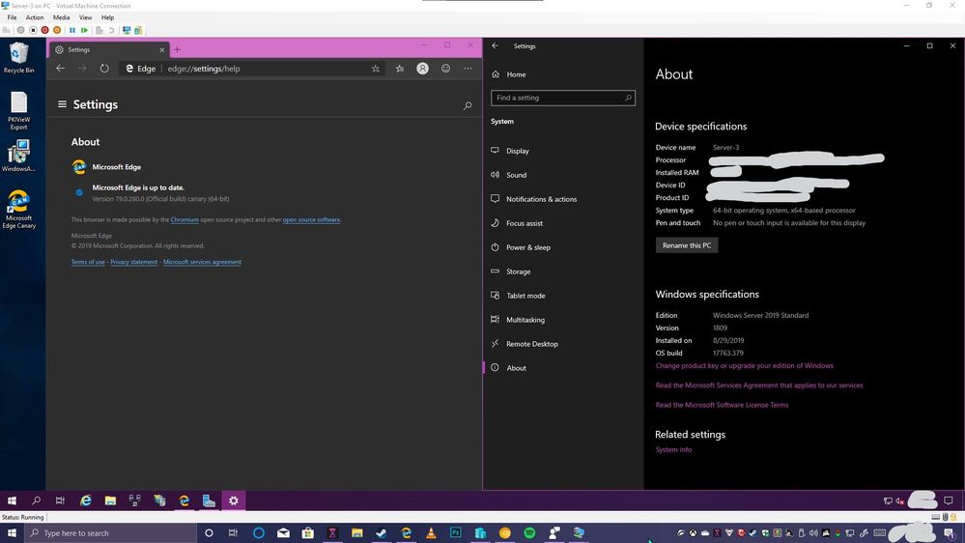Screen dimensions: 965x543
Task: Open the System info link
Action: click(x=673, y=449)
